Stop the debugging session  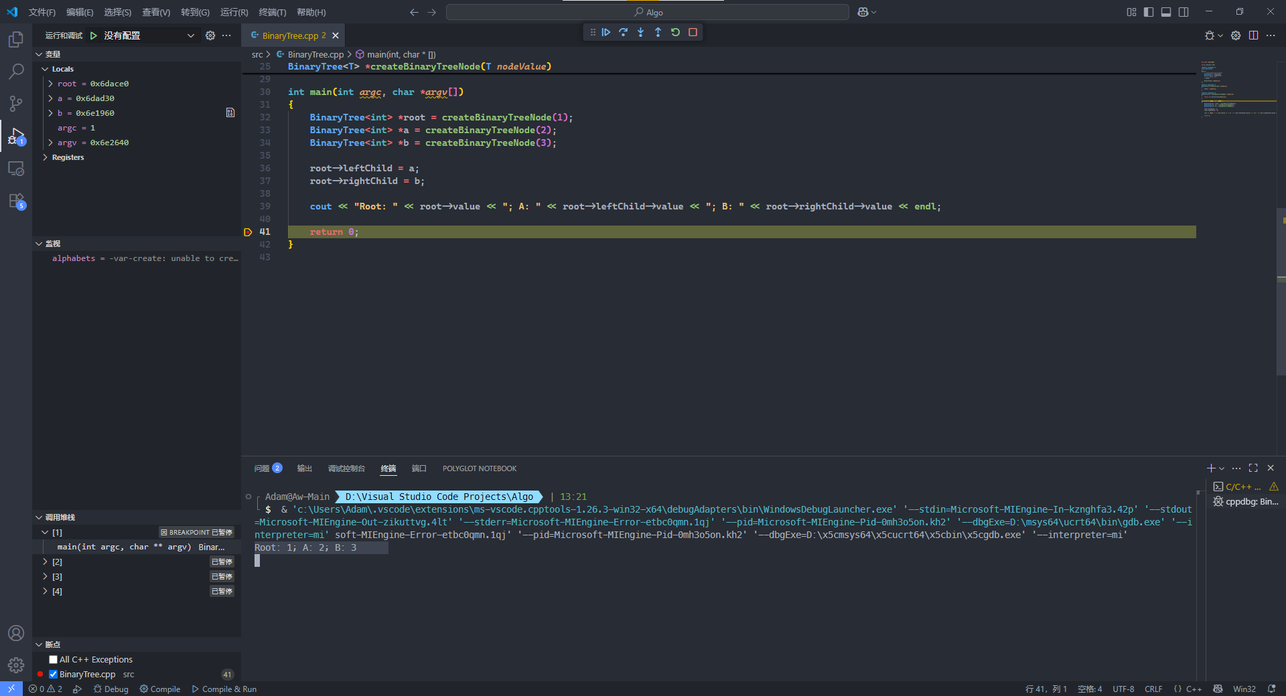click(x=693, y=32)
